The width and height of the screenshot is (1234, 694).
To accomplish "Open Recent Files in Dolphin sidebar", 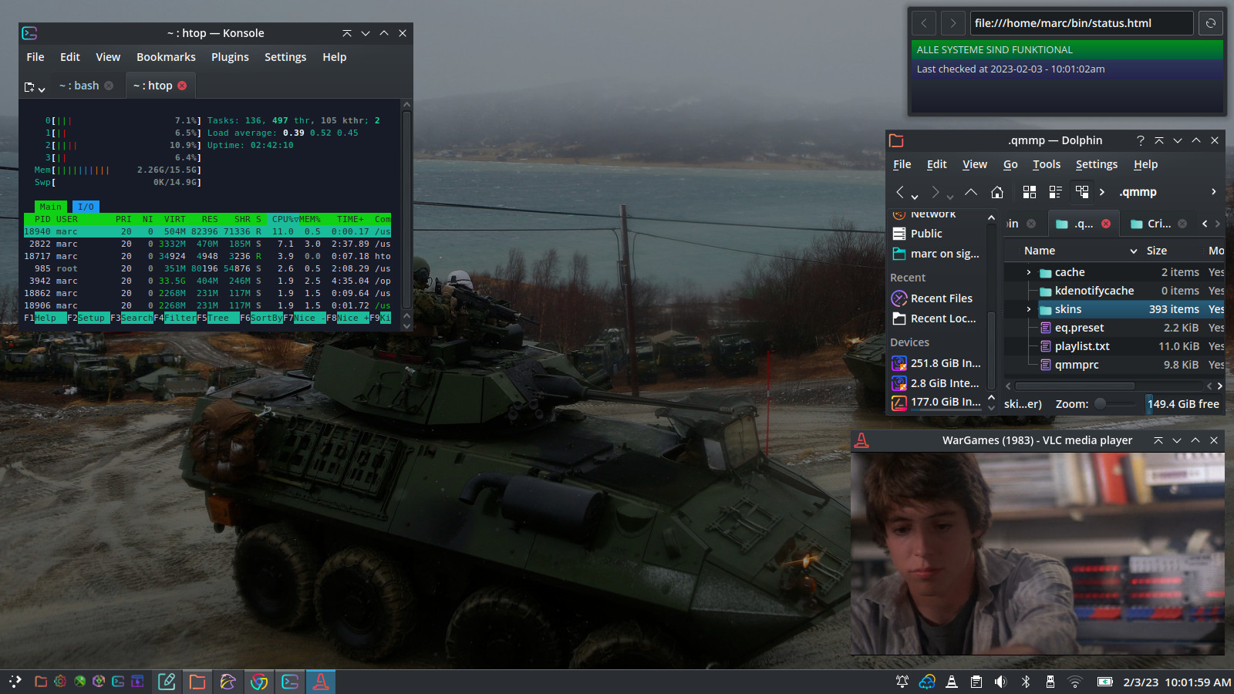I will point(937,298).
